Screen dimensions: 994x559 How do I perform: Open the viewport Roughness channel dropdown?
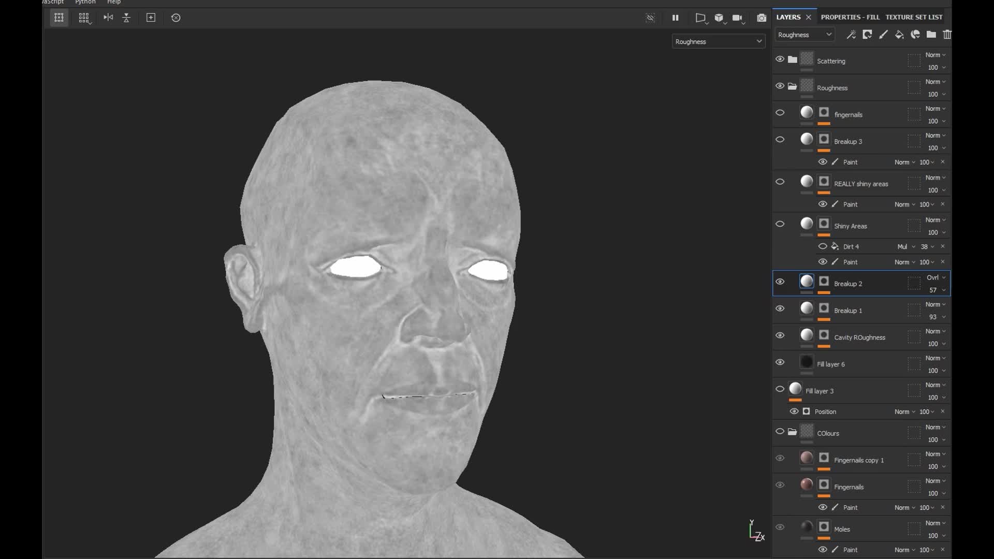click(718, 41)
